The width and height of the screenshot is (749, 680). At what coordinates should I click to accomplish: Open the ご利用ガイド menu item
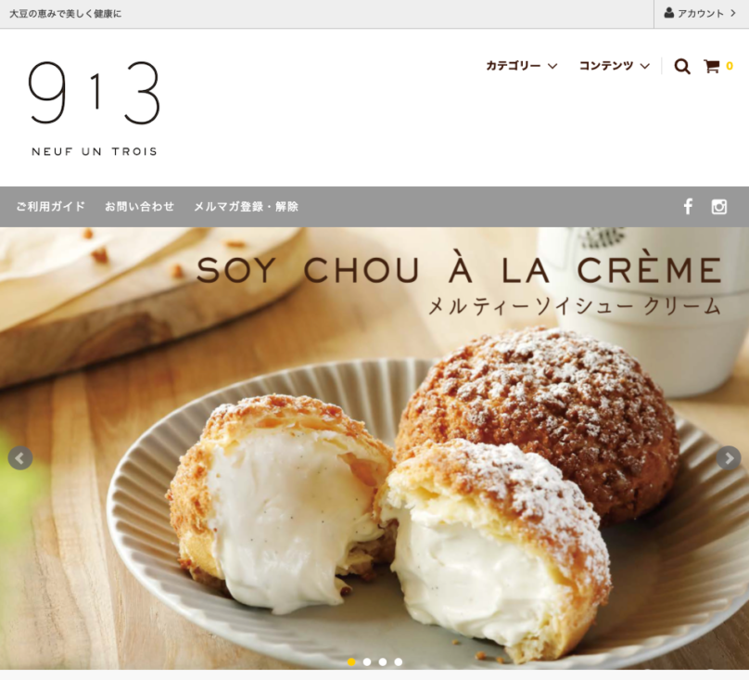coord(51,207)
